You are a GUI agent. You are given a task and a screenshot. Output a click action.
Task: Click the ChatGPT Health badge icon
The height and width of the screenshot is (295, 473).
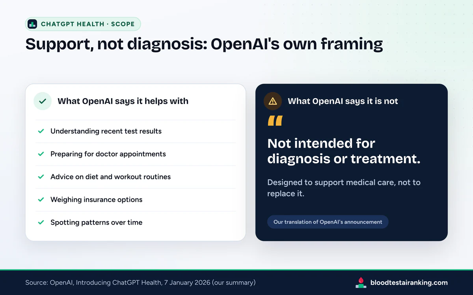tap(32, 24)
